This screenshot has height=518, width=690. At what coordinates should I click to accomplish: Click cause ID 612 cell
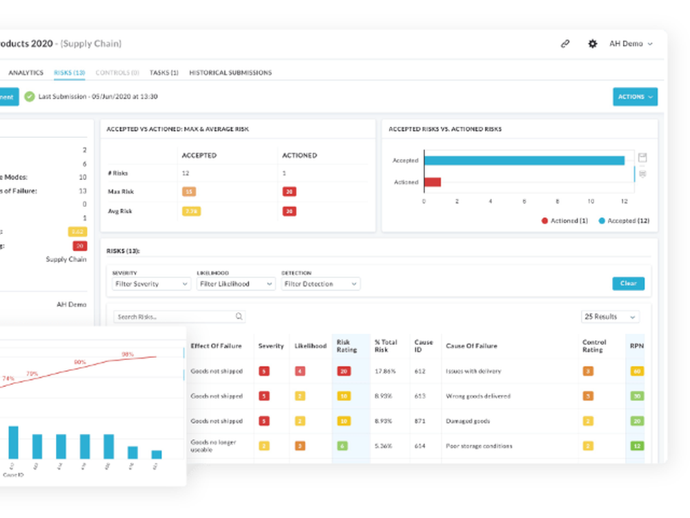[x=420, y=372]
